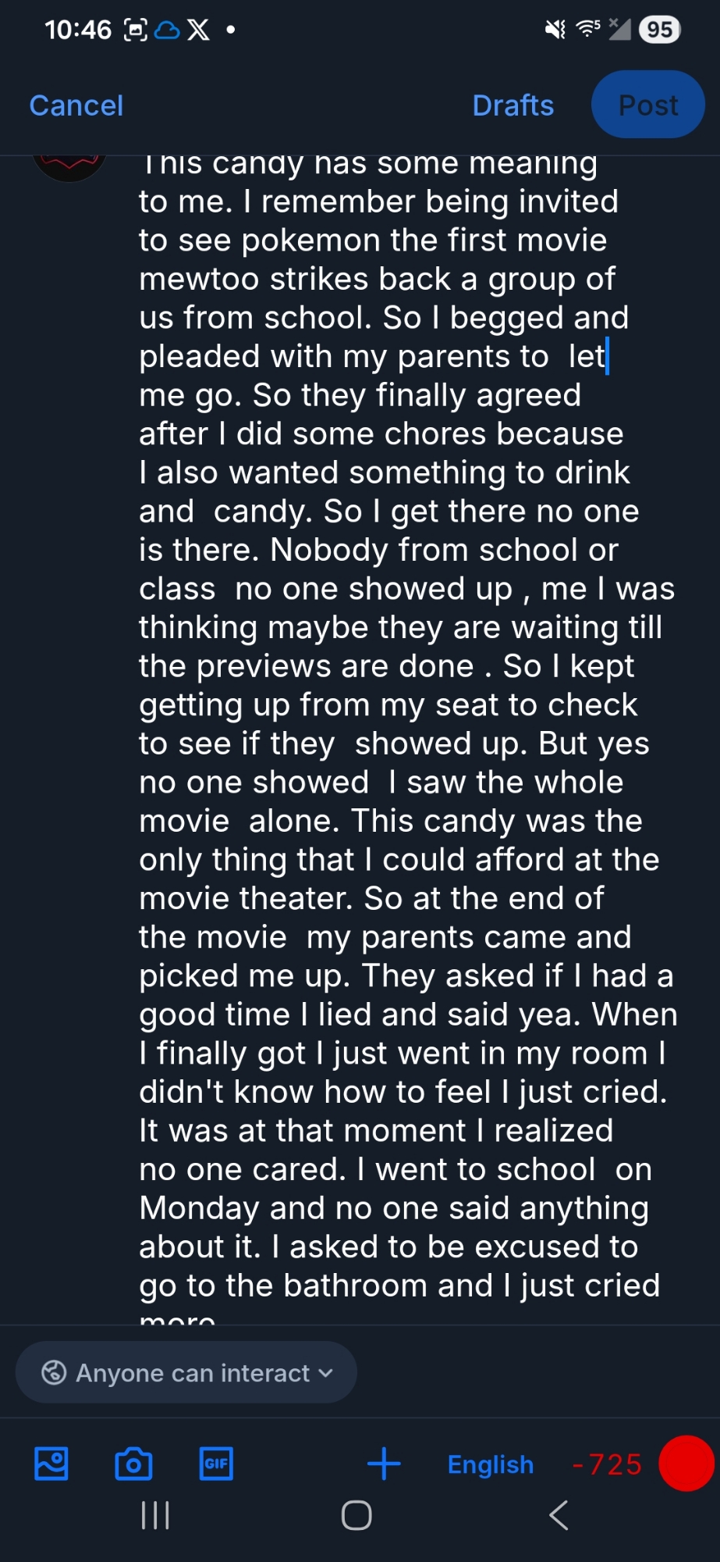
Task: Expand the 'Anyone can interact' reply settings
Action: [186, 1372]
